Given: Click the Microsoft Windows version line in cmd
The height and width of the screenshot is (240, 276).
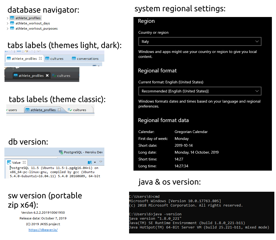Looking at the screenshot, I should [175, 201].
